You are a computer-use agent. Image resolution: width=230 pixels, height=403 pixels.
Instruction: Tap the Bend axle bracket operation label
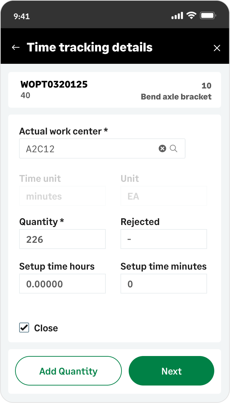coord(176,97)
